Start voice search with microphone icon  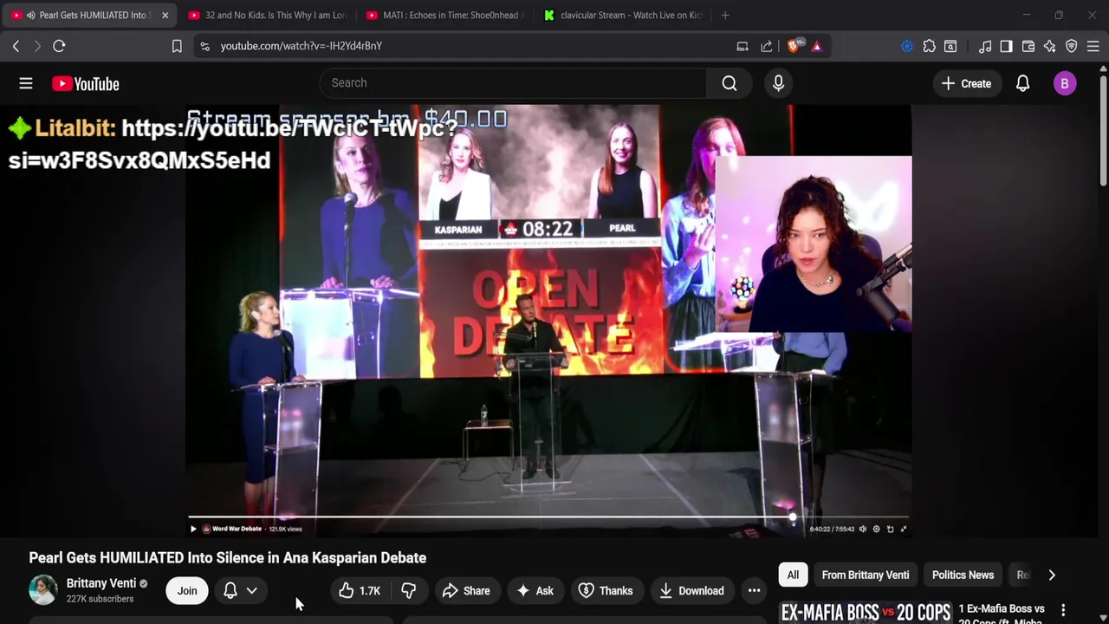click(x=778, y=83)
